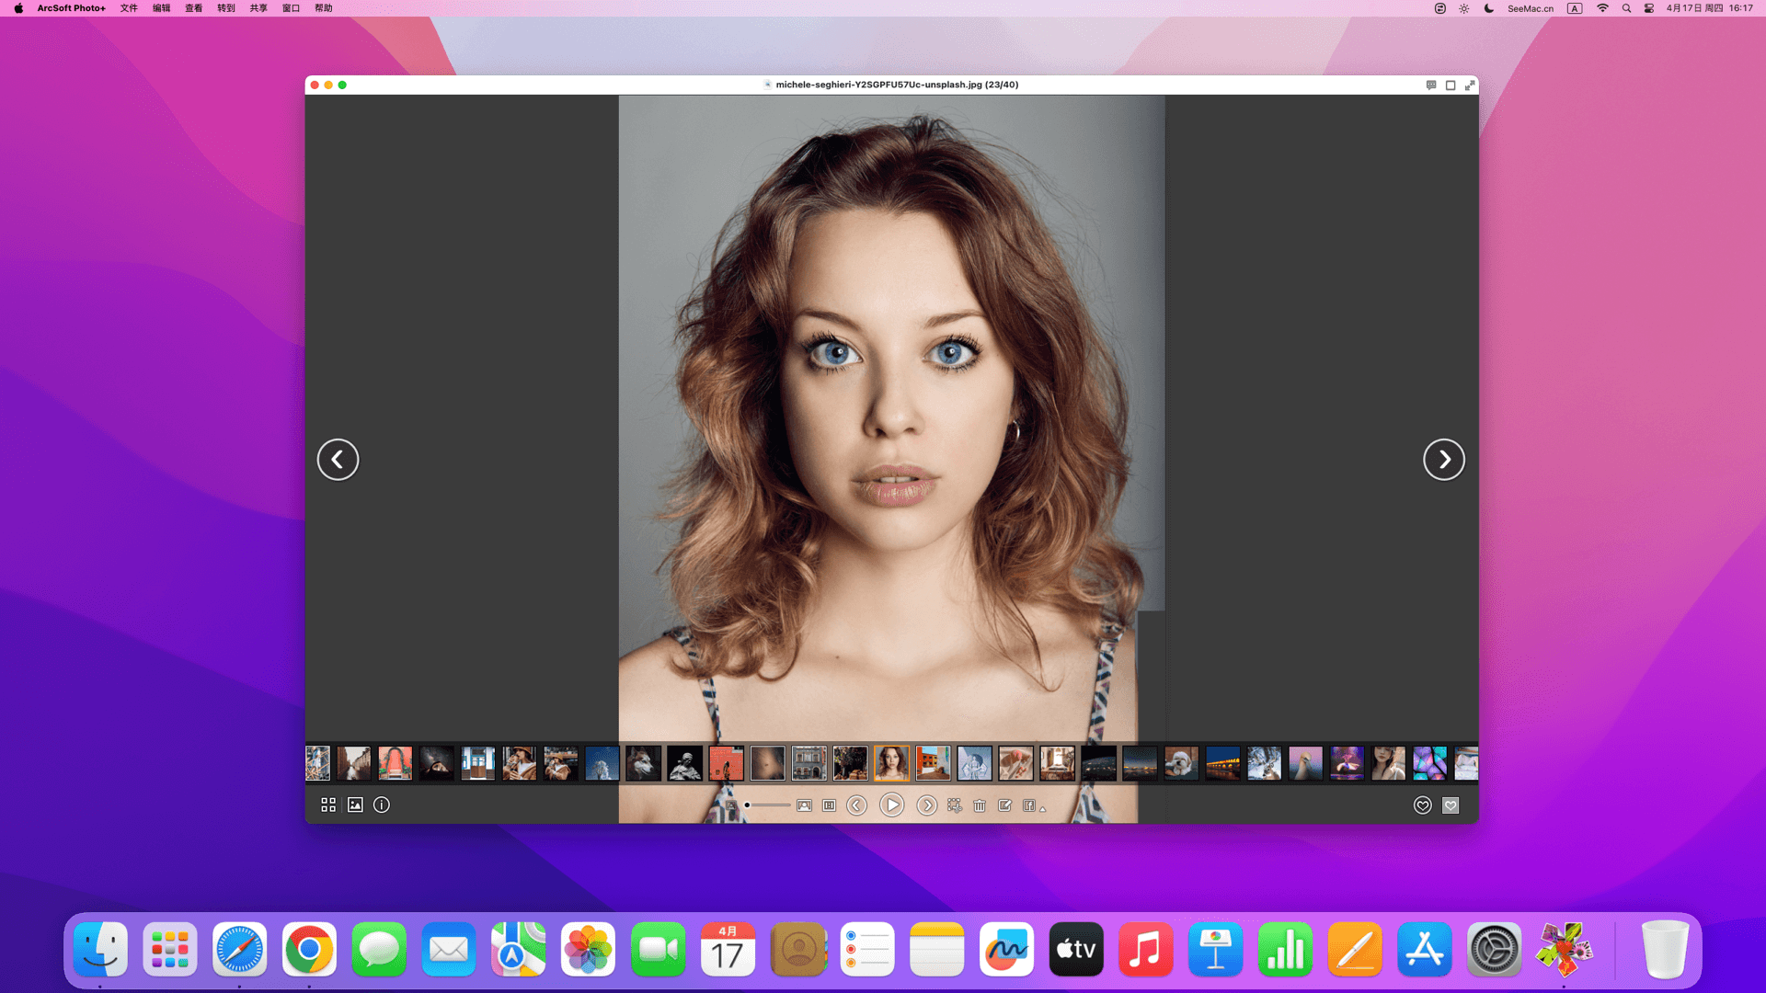View photo at actual 1:1 size

(829, 805)
